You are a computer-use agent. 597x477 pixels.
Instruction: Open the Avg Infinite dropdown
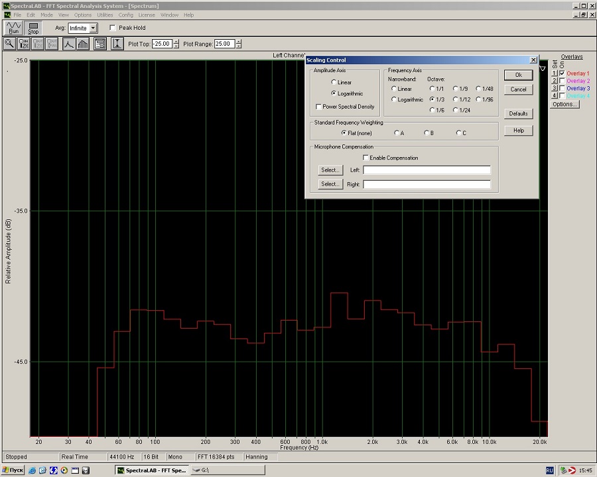(93, 28)
